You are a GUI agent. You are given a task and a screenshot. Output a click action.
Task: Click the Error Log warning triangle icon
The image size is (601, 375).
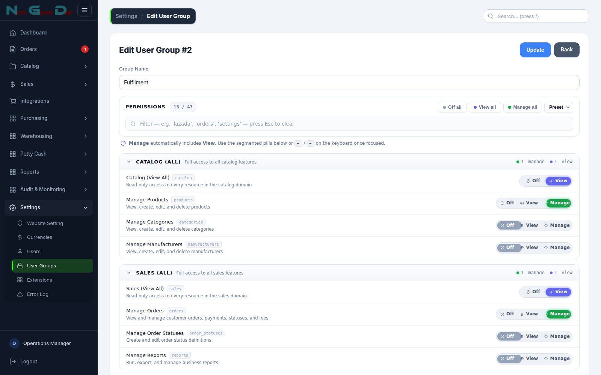(x=20, y=294)
